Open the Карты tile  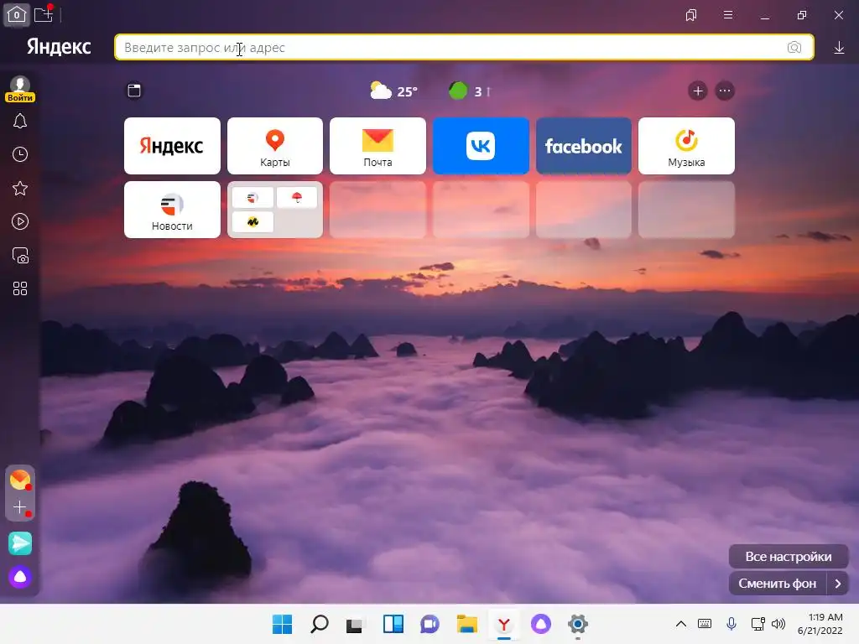tap(275, 146)
